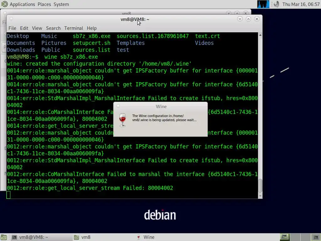
Task: Open the Search menu in terminal
Action: coord(53,28)
